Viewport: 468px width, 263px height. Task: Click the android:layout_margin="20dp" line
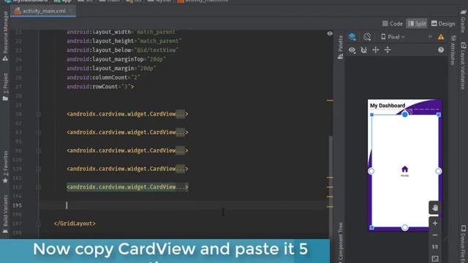(111, 68)
